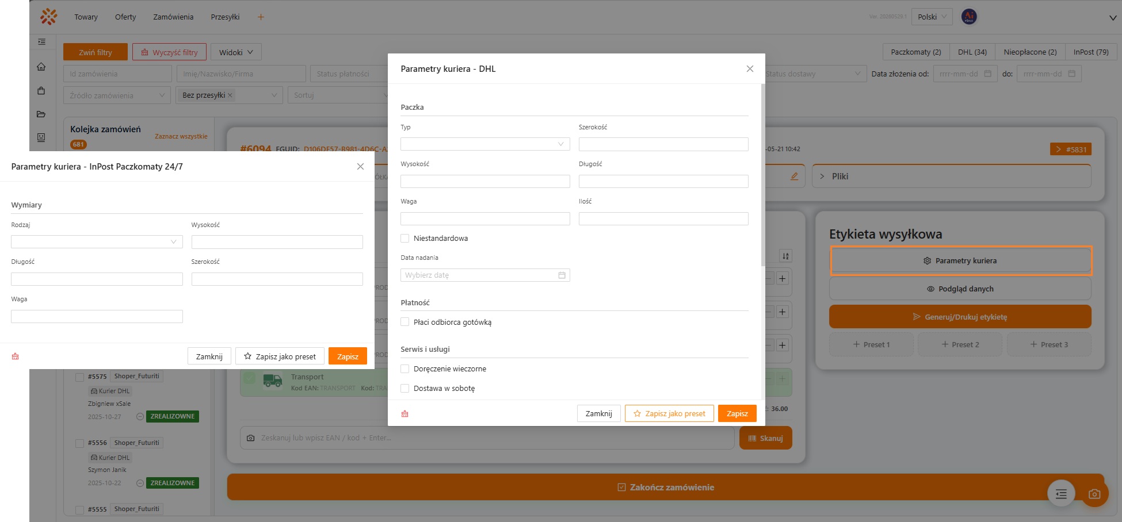Open the shopping bag icon in the sidebar
The height and width of the screenshot is (522, 1122).
41,90
